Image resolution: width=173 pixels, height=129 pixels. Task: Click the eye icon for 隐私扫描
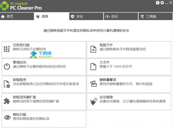[7, 117]
